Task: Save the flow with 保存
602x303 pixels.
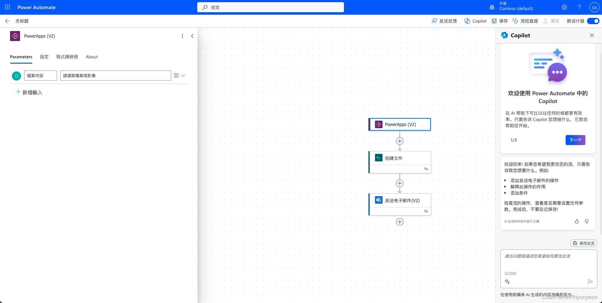Action: coord(500,21)
